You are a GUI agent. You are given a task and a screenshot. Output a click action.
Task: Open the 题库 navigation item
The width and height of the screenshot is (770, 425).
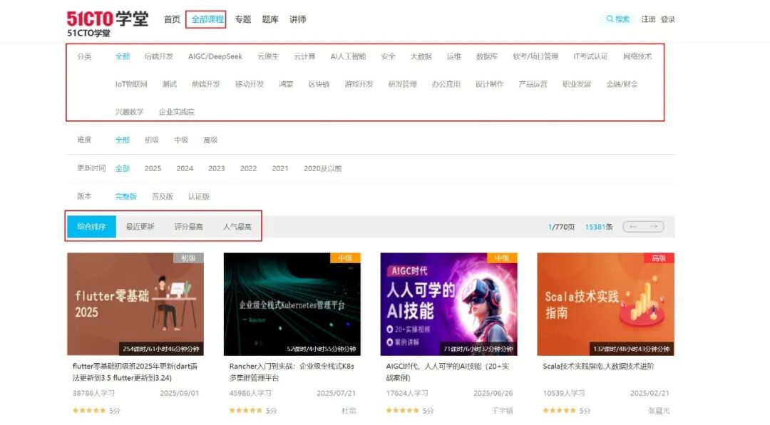pos(270,19)
